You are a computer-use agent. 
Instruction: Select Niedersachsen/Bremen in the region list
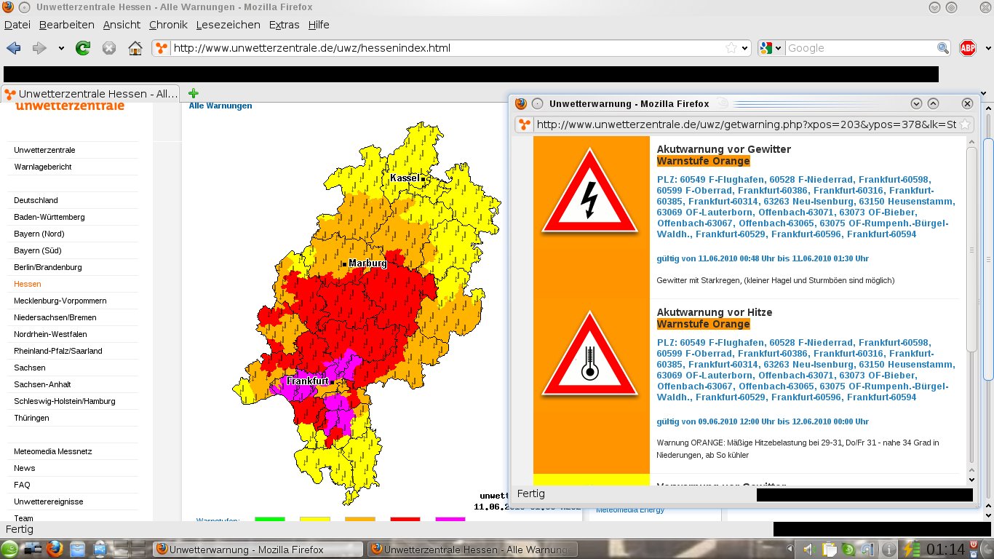(x=55, y=317)
